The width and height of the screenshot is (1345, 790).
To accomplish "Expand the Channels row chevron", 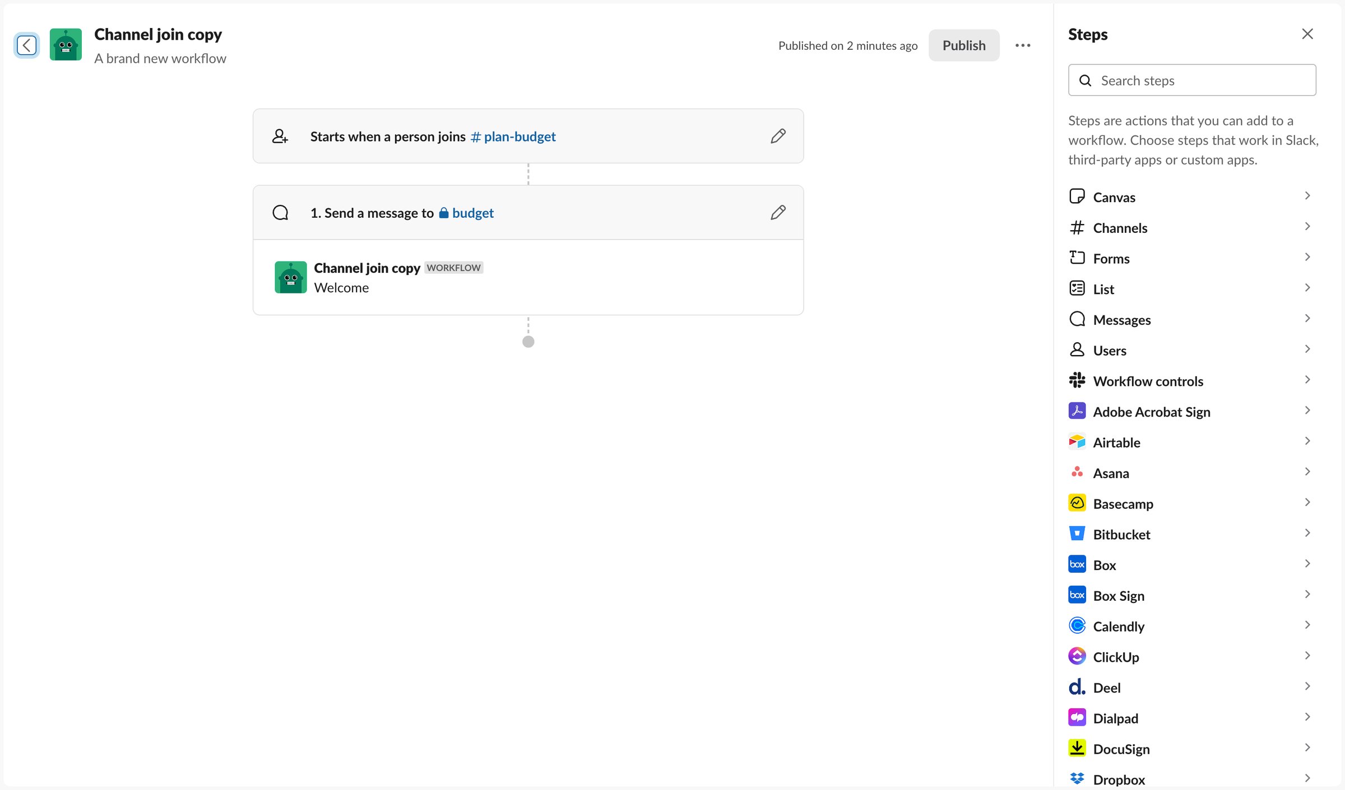I will pyautogui.click(x=1307, y=226).
